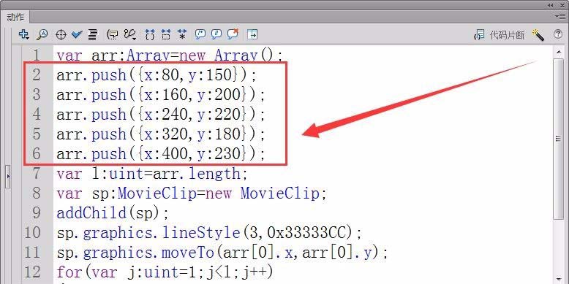This screenshot has height=284, width=569.
Task: Select the 动作 tab
Action: (15, 17)
